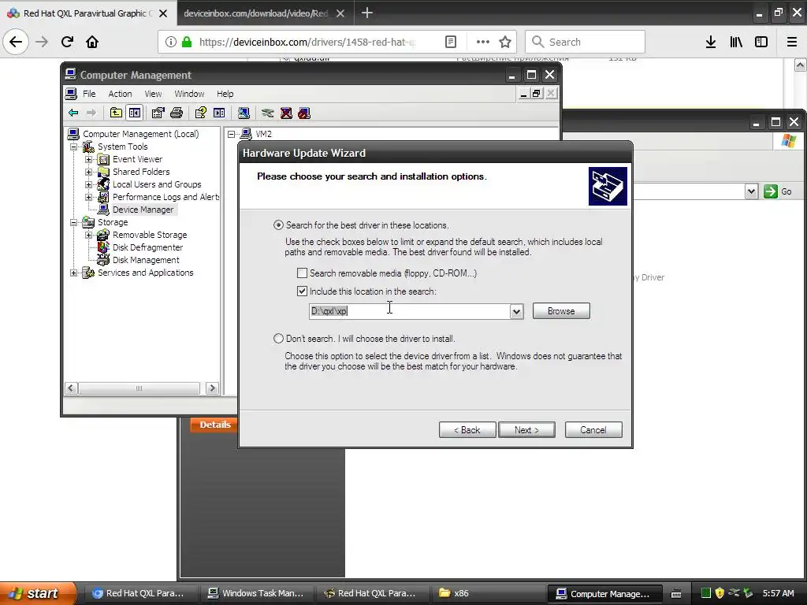Select Device Manager in tree

tap(143, 210)
